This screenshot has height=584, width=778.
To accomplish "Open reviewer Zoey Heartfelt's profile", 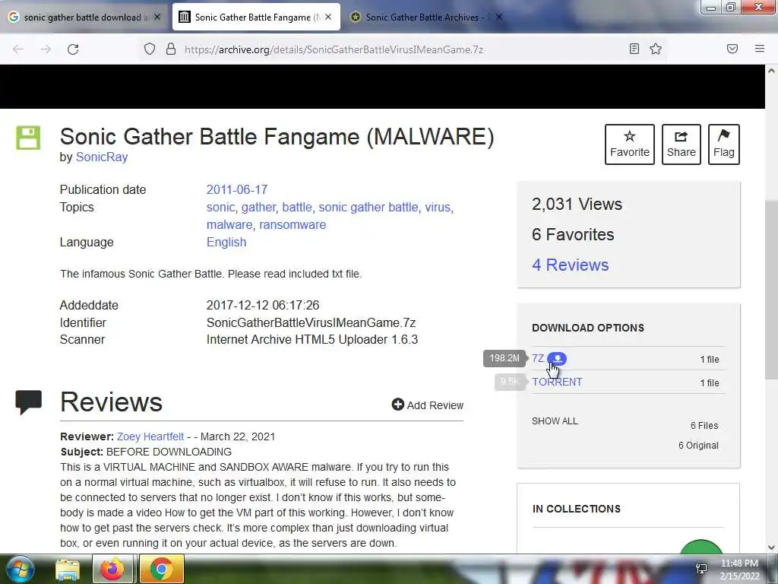I will pyautogui.click(x=150, y=436).
